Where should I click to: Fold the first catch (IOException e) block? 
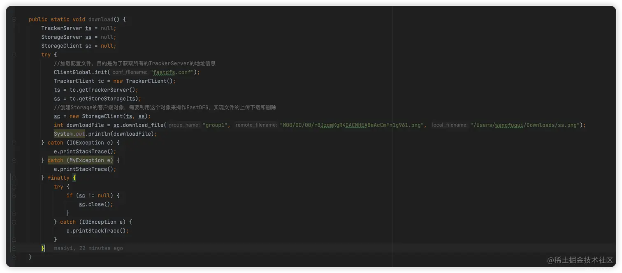coord(14,143)
